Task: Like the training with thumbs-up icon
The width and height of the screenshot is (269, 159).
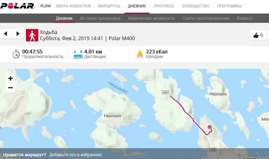Action: [x=258, y=35]
